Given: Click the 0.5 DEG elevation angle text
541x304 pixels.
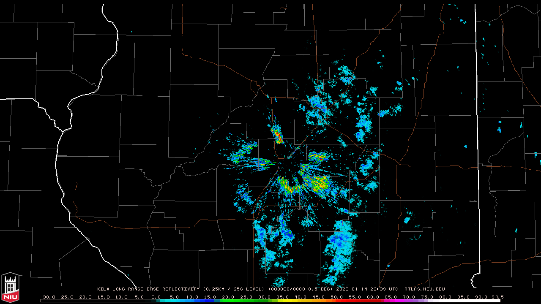Looking at the screenshot, I should [321, 289].
